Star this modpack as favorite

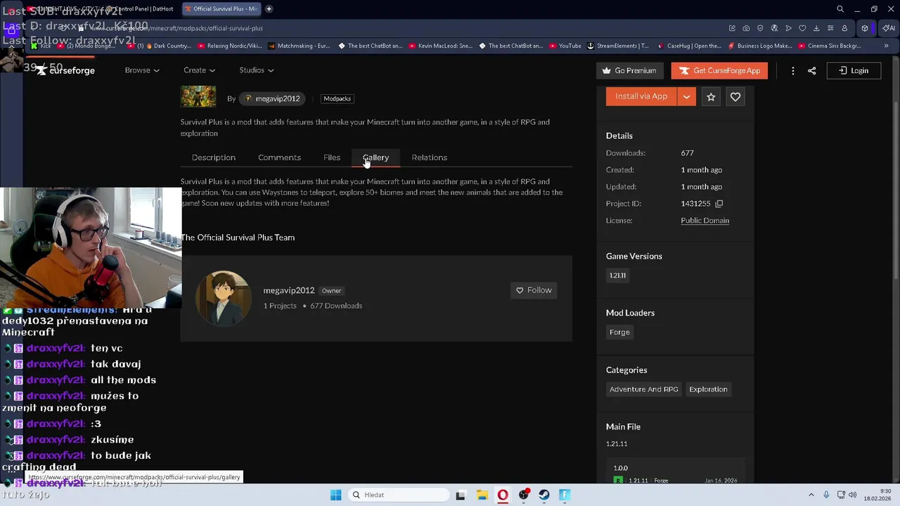(x=711, y=97)
